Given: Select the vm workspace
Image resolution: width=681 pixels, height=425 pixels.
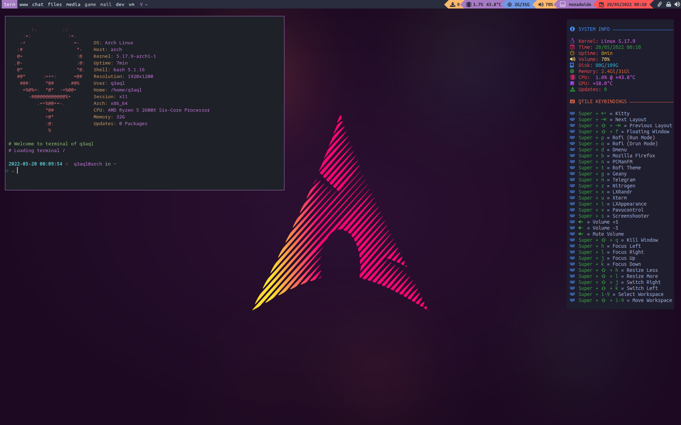Looking at the screenshot, I should pos(132,4).
